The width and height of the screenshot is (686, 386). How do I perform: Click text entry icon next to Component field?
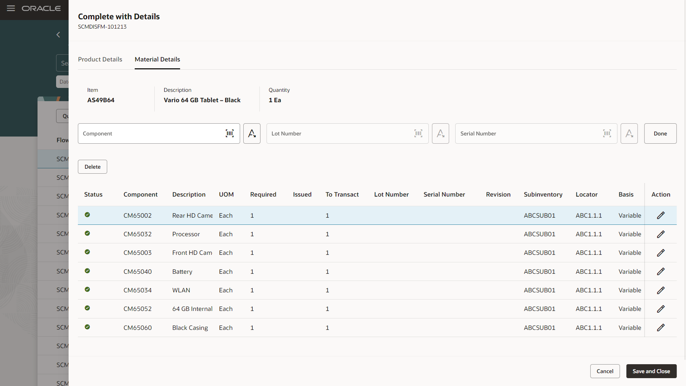pyautogui.click(x=252, y=133)
